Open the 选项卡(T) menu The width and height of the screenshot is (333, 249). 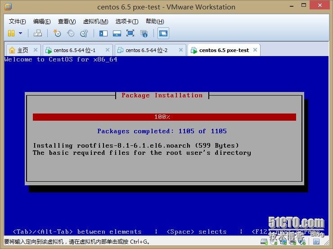click(x=127, y=22)
